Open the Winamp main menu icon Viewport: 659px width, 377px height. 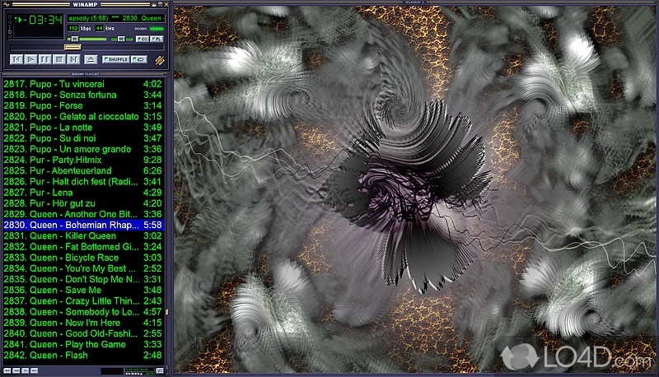coord(7,5)
